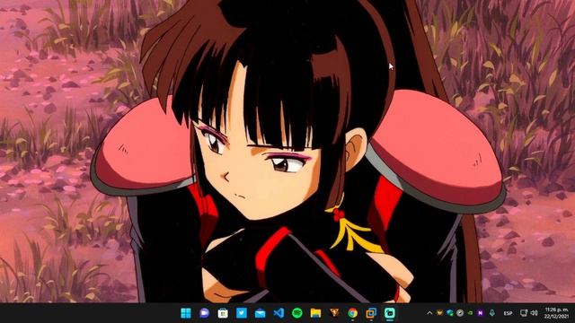The image size is (575, 323).
Task: Open the clock showing 22/12/2021
Action: [x=557, y=313]
